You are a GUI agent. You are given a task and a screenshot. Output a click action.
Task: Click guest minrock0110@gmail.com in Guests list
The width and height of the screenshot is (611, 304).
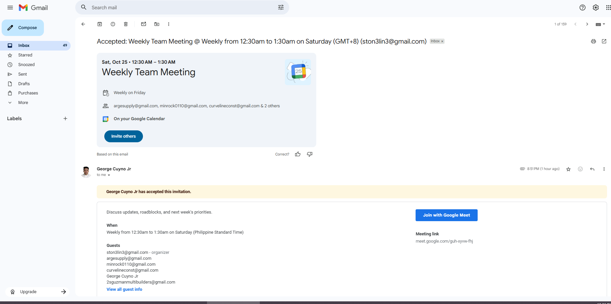(x=131, y=264)
